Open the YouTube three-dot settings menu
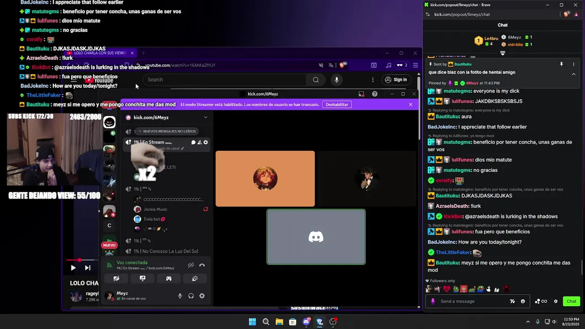 tap(373, 80)
